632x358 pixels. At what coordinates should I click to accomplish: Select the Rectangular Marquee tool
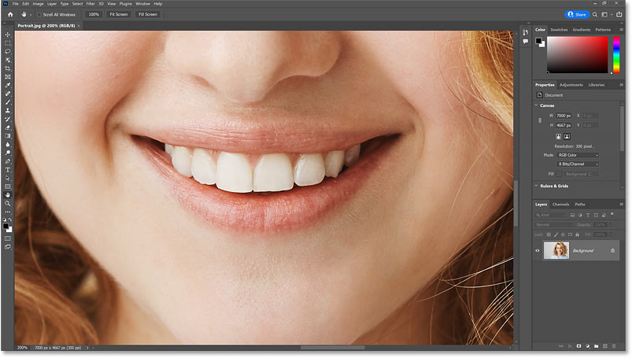[8, 43]
